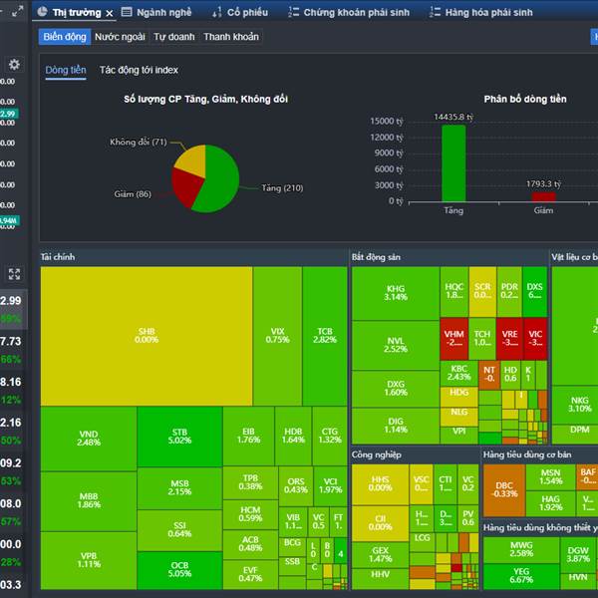Image resolution: width=598 pixels, height=598 pixels.
Task: Click the DXG 1.60% heatmap tile
Action: pos(396,389)
